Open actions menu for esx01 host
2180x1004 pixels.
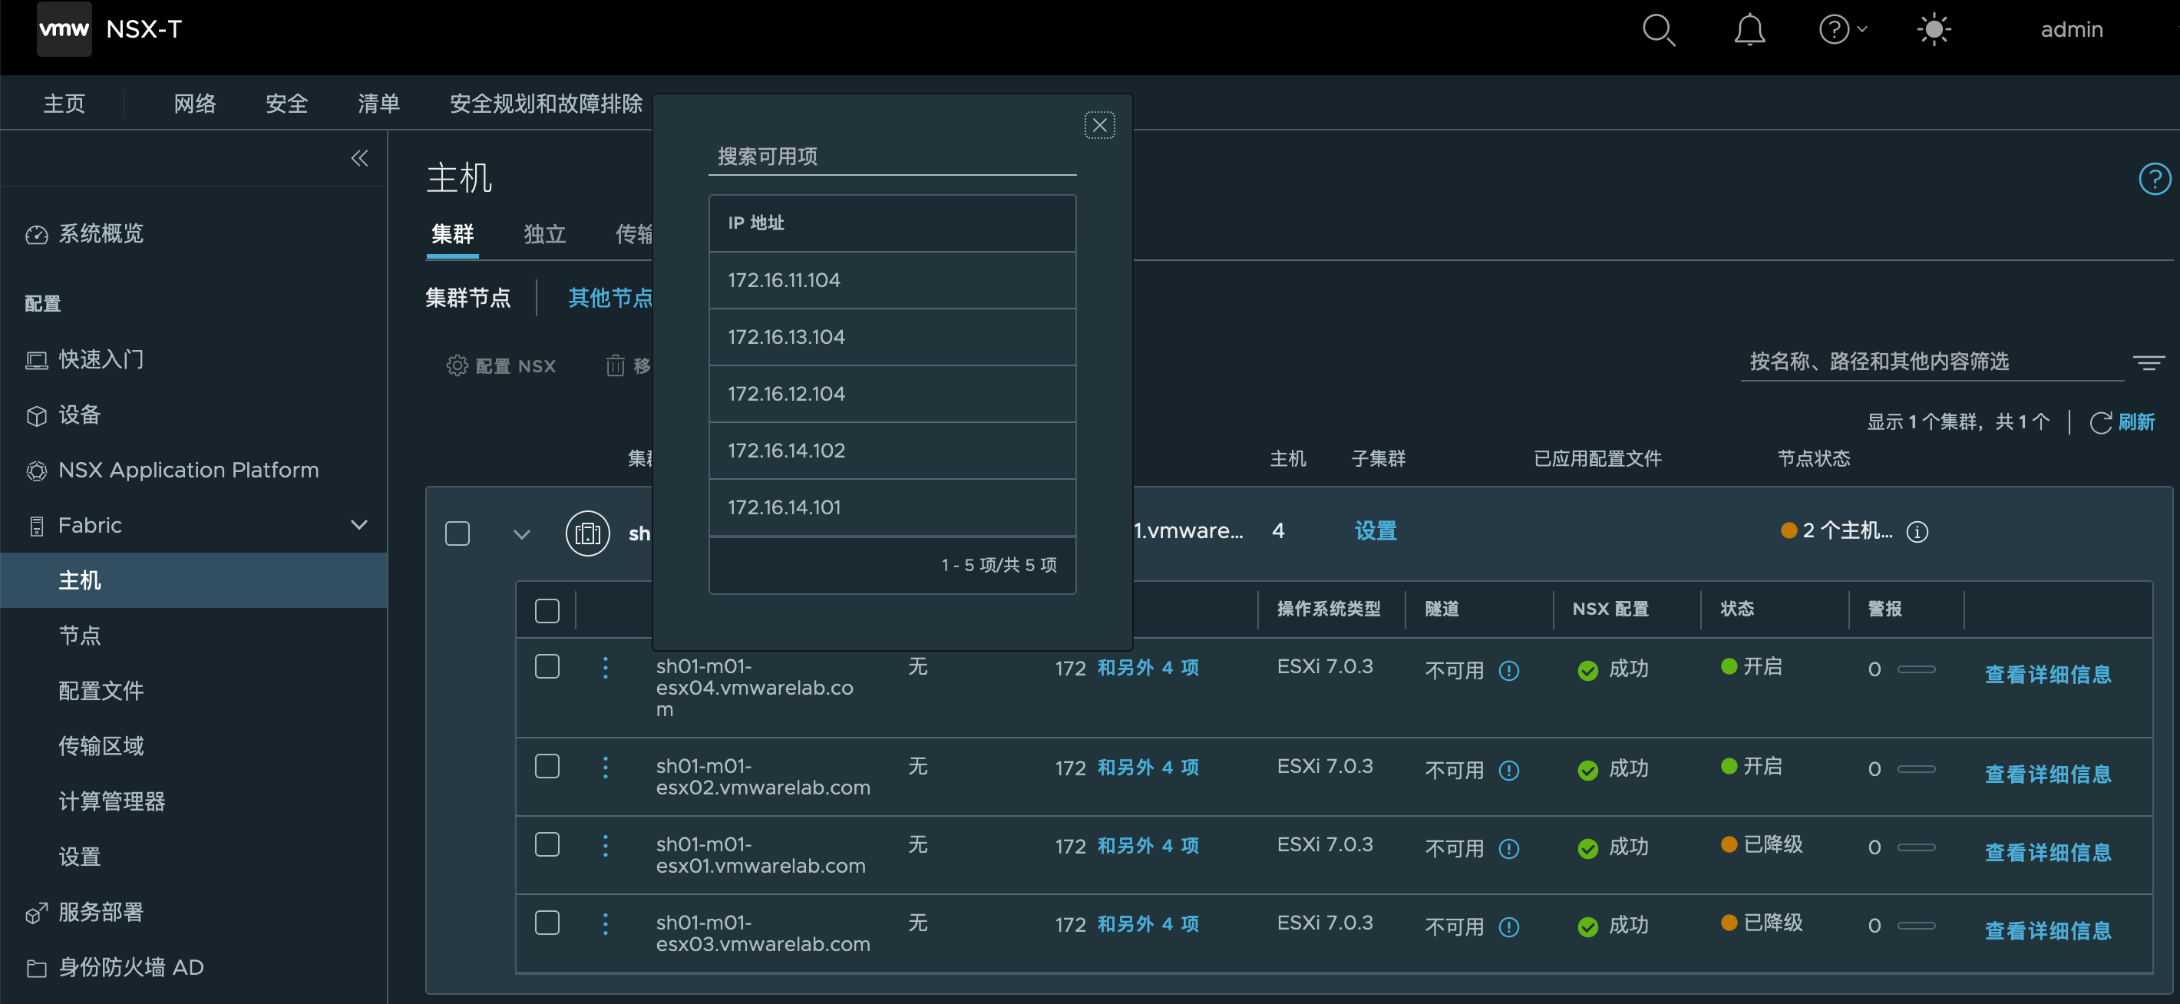tap(605, 845)
